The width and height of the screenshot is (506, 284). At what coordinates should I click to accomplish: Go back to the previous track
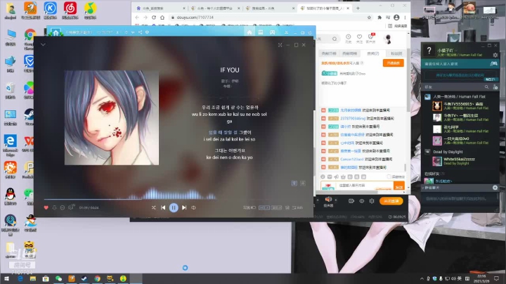click(163, 207)
